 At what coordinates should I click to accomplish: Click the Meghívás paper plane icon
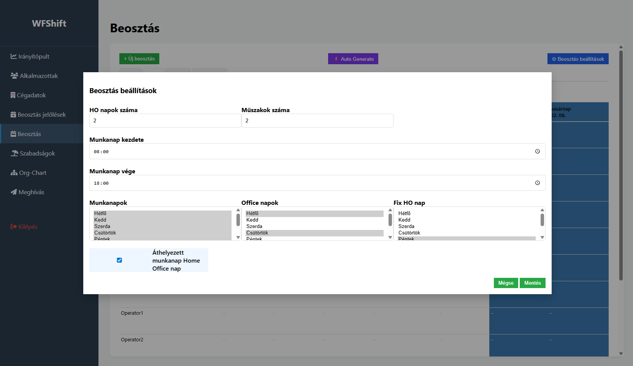[14, 192]
